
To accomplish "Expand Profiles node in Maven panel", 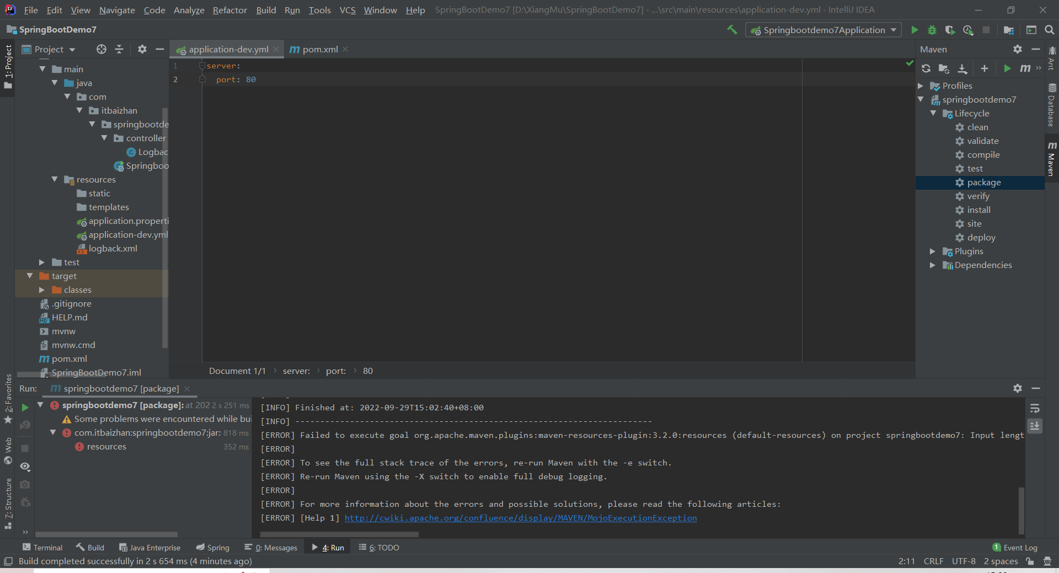I will click(921, 86).
